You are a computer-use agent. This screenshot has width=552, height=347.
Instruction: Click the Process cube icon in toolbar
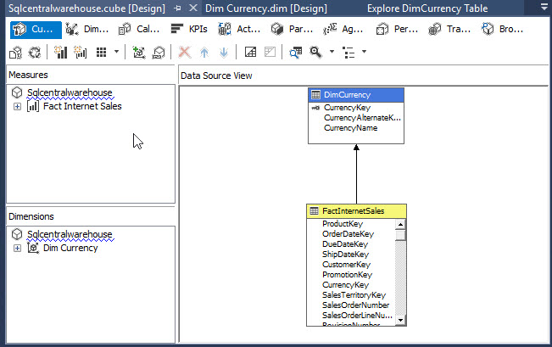[x=16, y=53]
